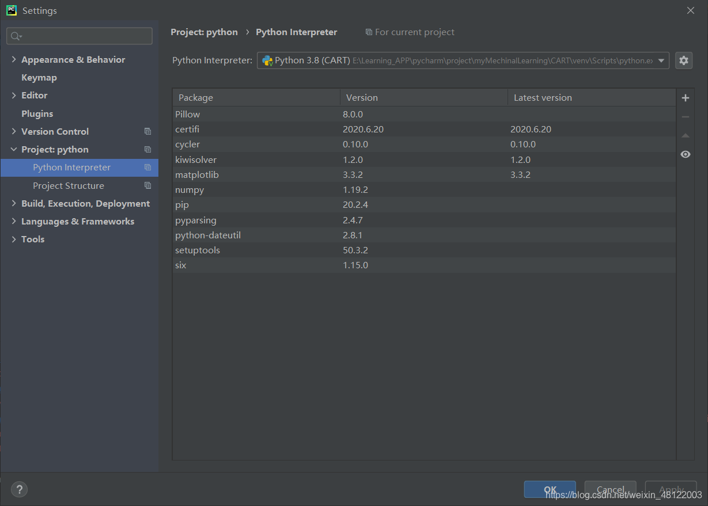Click the OK button
The image size is (708, 506).
(550, 489)
